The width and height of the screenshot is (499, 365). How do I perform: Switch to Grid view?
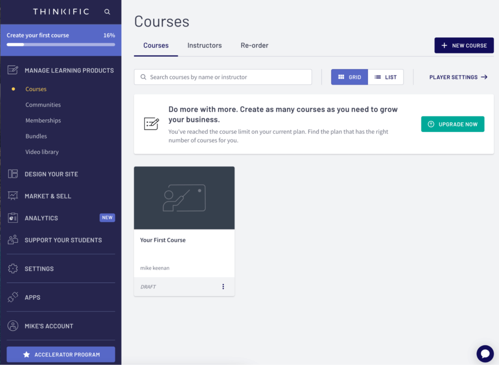(350, 77)
